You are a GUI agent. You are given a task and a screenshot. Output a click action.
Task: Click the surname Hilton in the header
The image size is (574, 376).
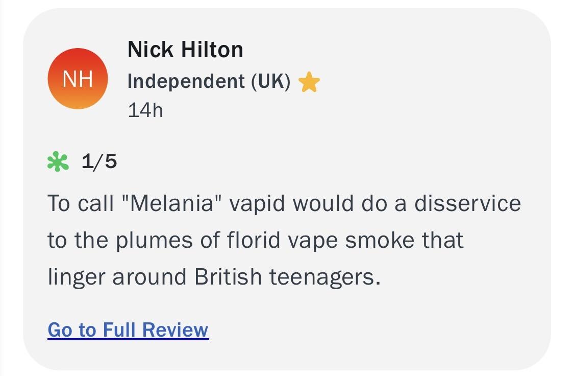(x=214, y=50)
